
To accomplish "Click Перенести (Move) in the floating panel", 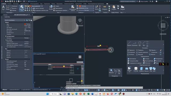I will point(131,50).
